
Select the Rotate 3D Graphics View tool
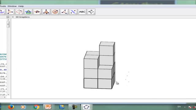(x=91, y=12)
